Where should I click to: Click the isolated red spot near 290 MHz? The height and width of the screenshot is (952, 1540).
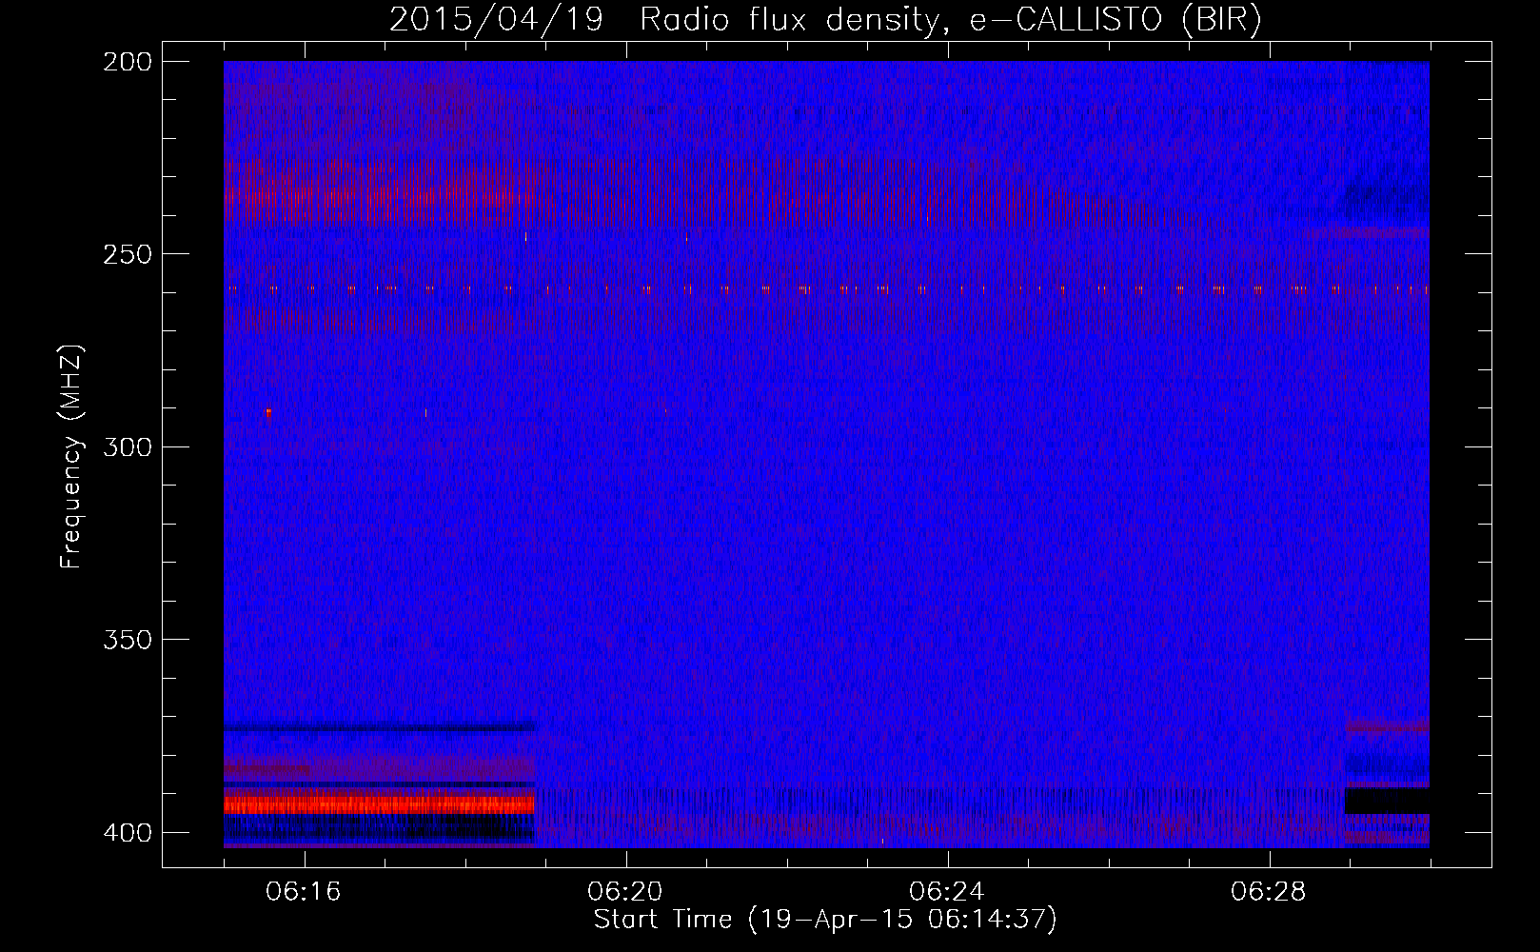coord(268,412)
